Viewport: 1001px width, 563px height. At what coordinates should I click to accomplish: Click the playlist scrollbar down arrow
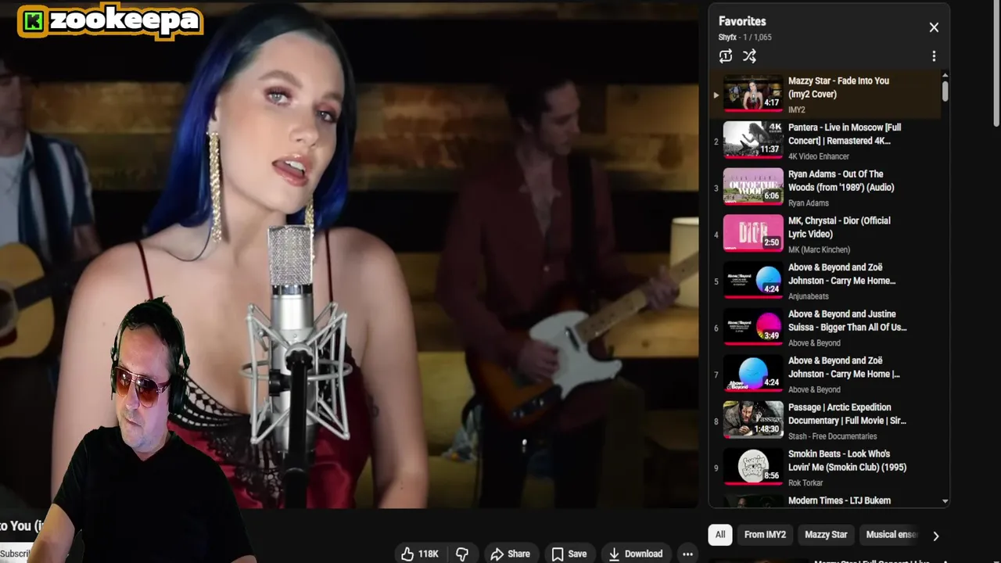945,501
